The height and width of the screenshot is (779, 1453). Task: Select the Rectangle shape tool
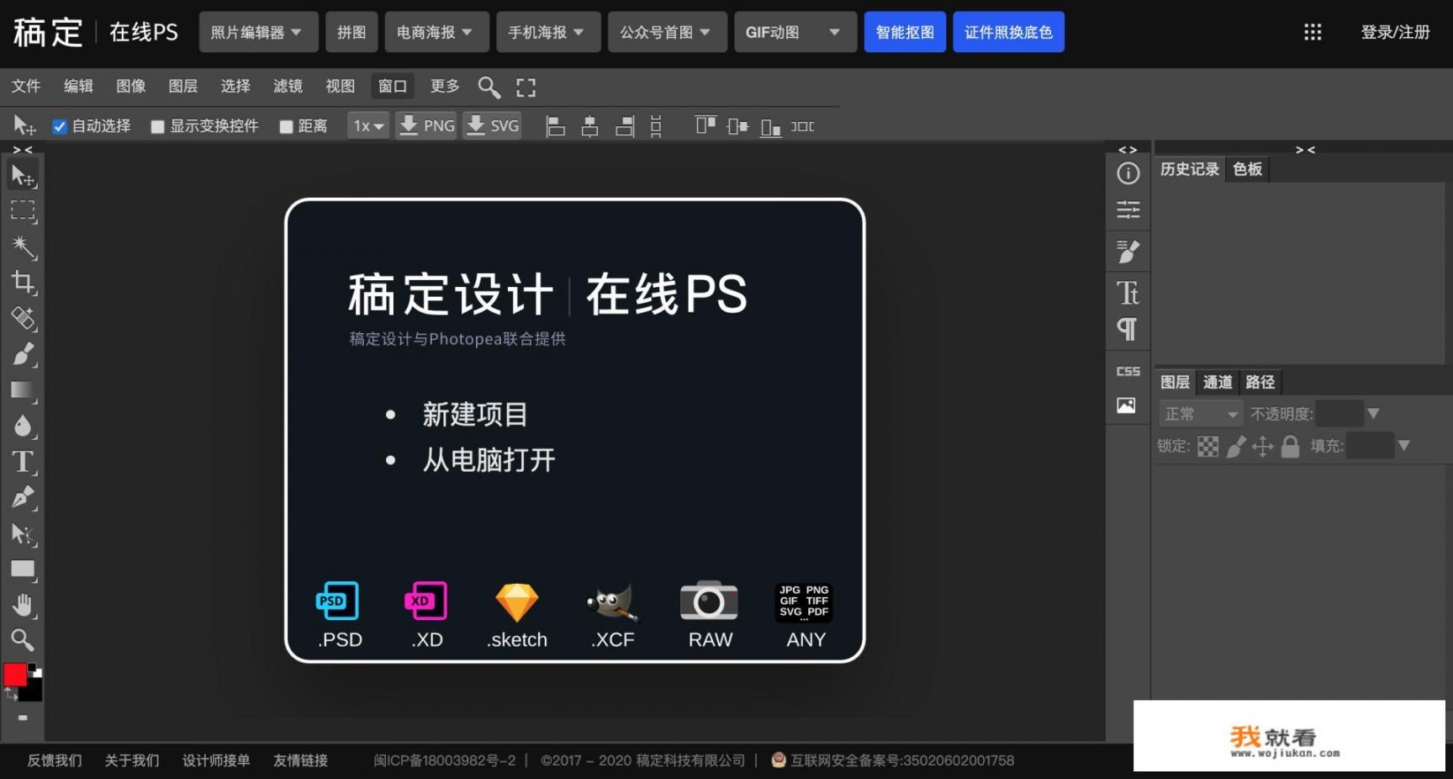pyautogui.click(x=23, y=570)
